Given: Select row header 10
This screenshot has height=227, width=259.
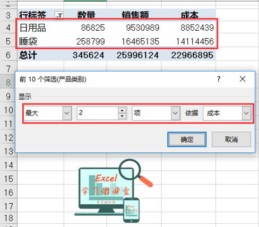Looking at the screenshot, I should click(x=7, y=110).
